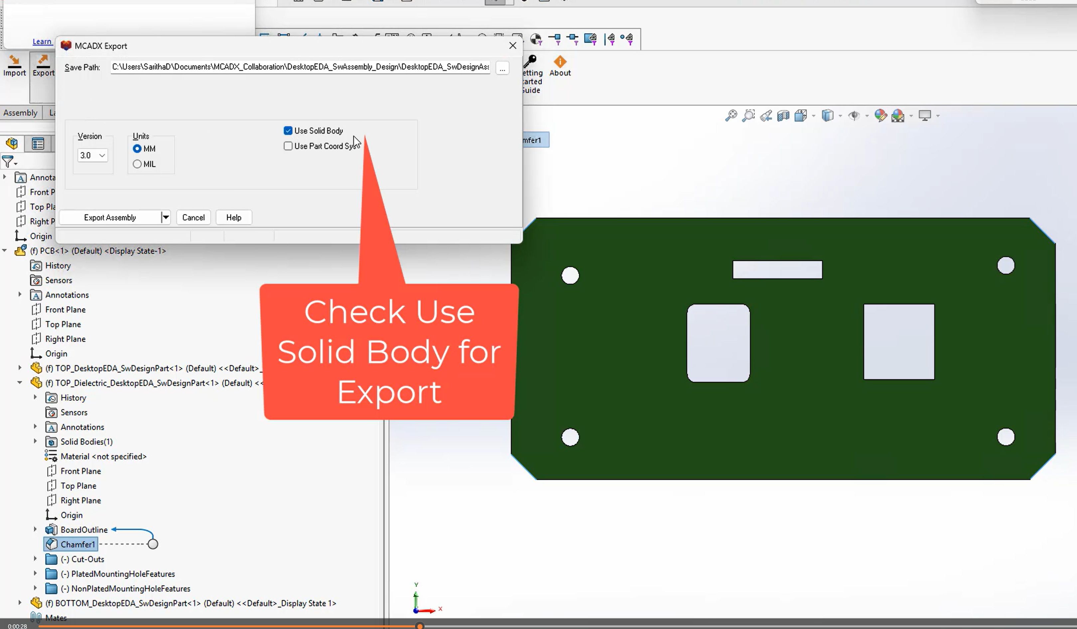Click the View Settings monitor icon
This screenshot has width=1077, height=629.
(x=925, y=116)
